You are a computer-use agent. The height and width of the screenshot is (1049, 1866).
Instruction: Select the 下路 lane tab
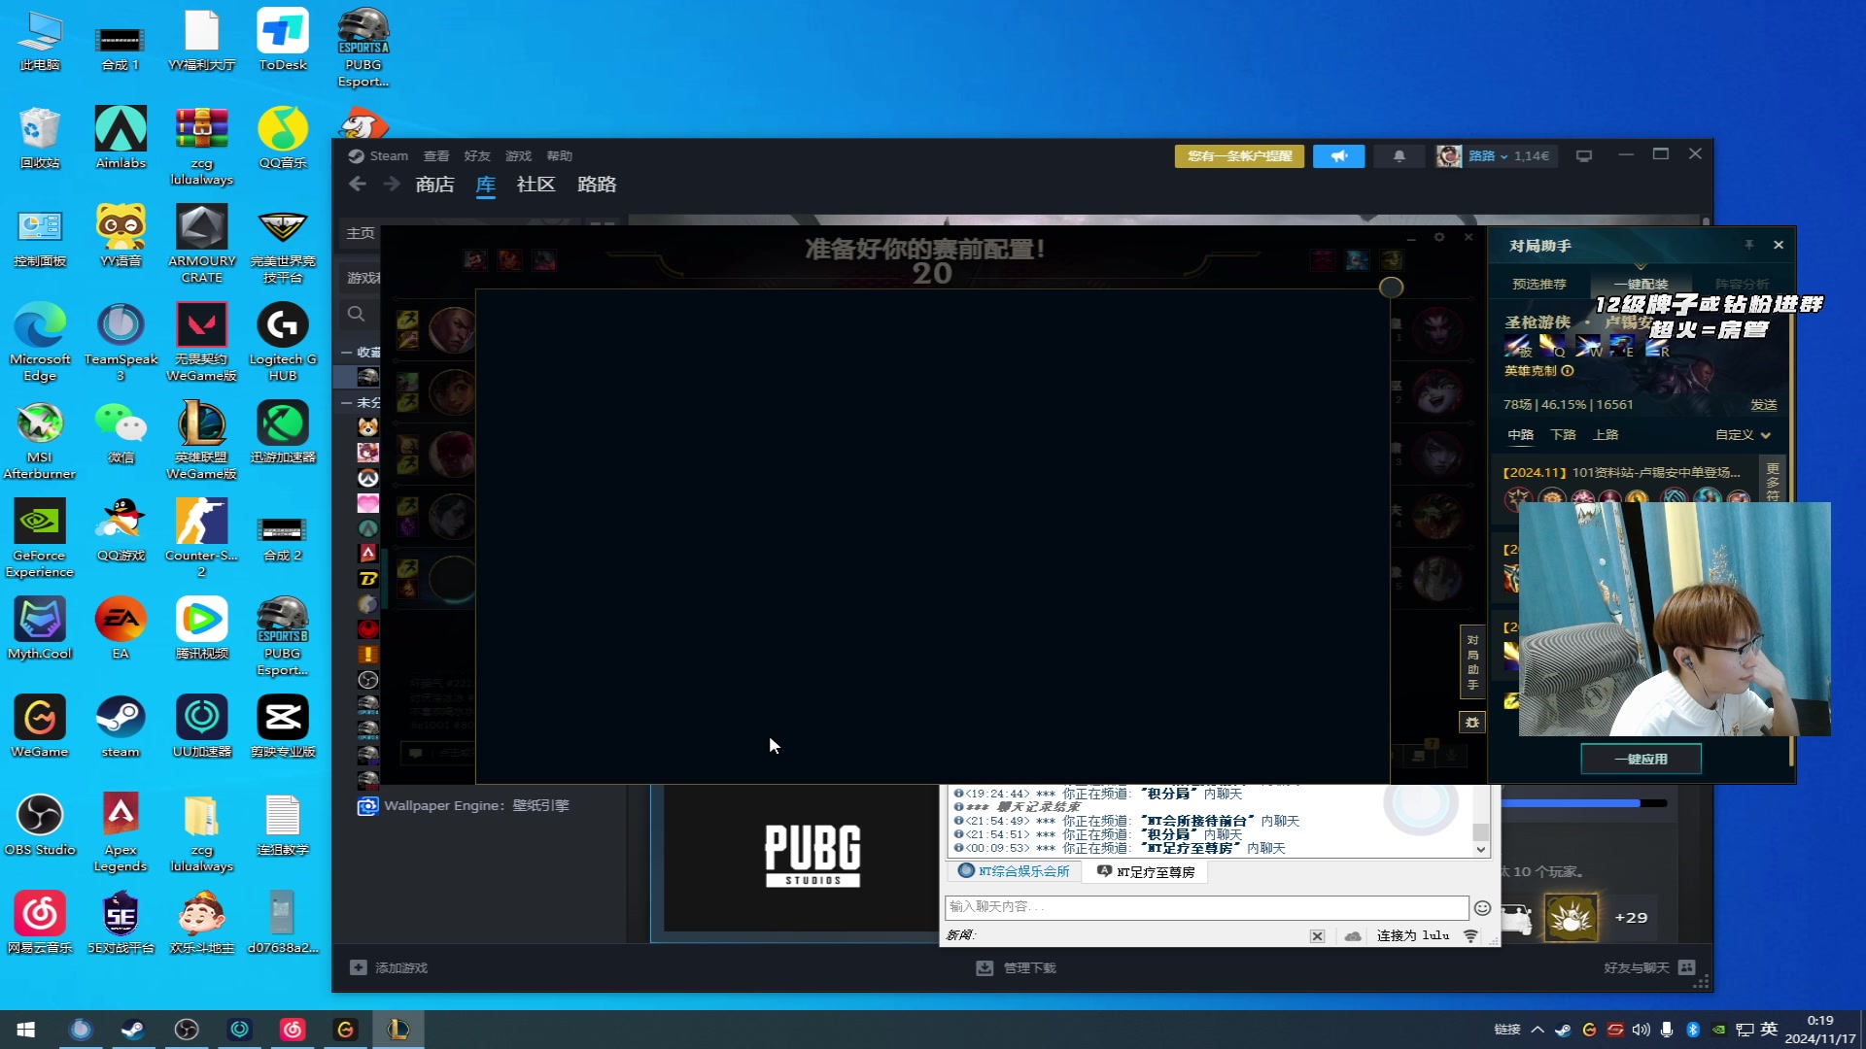(1563, 435)
